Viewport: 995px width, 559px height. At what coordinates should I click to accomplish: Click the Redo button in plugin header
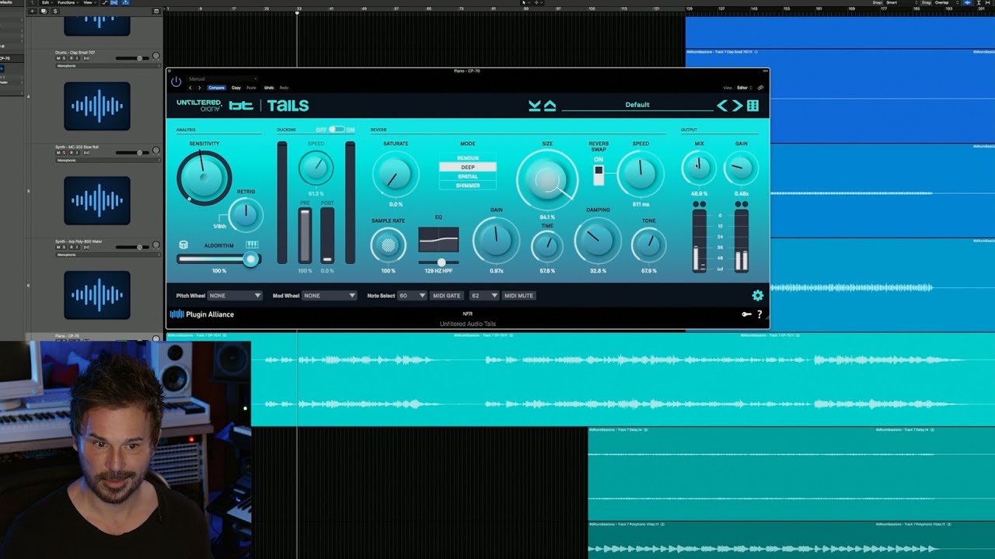click(x=284, y=88)
